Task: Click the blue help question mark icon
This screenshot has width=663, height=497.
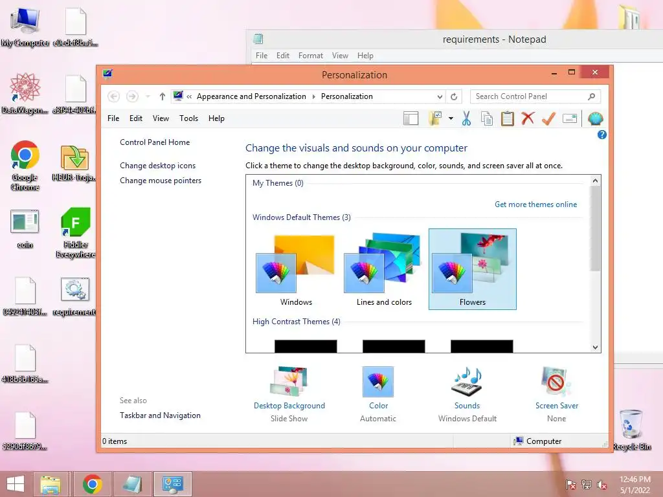Action: [601, 135]
